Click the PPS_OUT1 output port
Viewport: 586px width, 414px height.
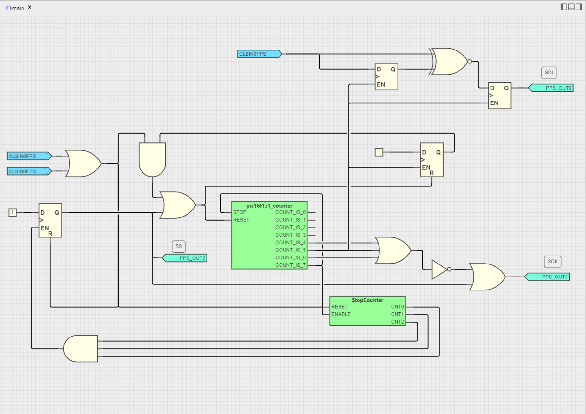(x=547, y=277)
